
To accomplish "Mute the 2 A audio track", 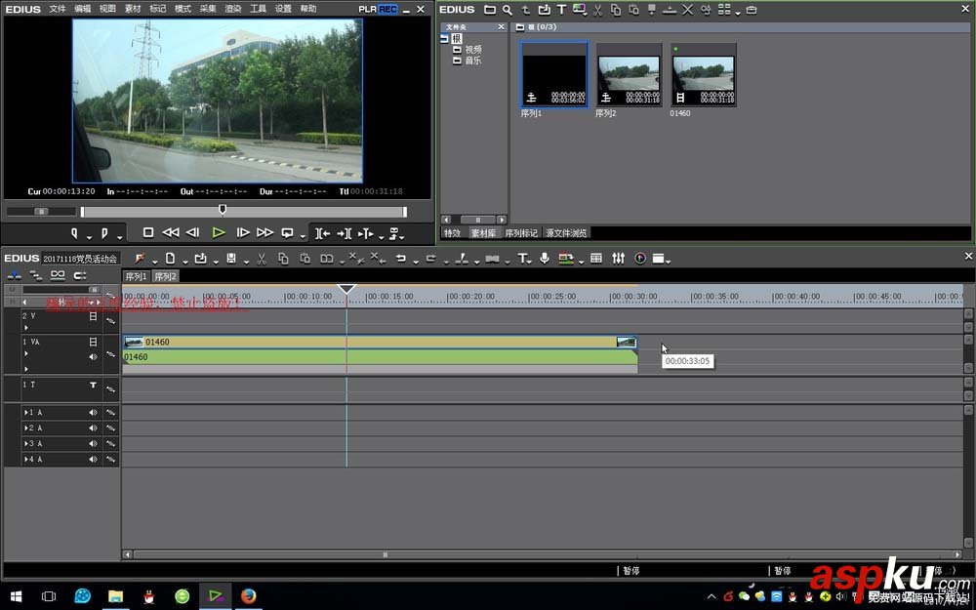I will [x=93, y=427].
